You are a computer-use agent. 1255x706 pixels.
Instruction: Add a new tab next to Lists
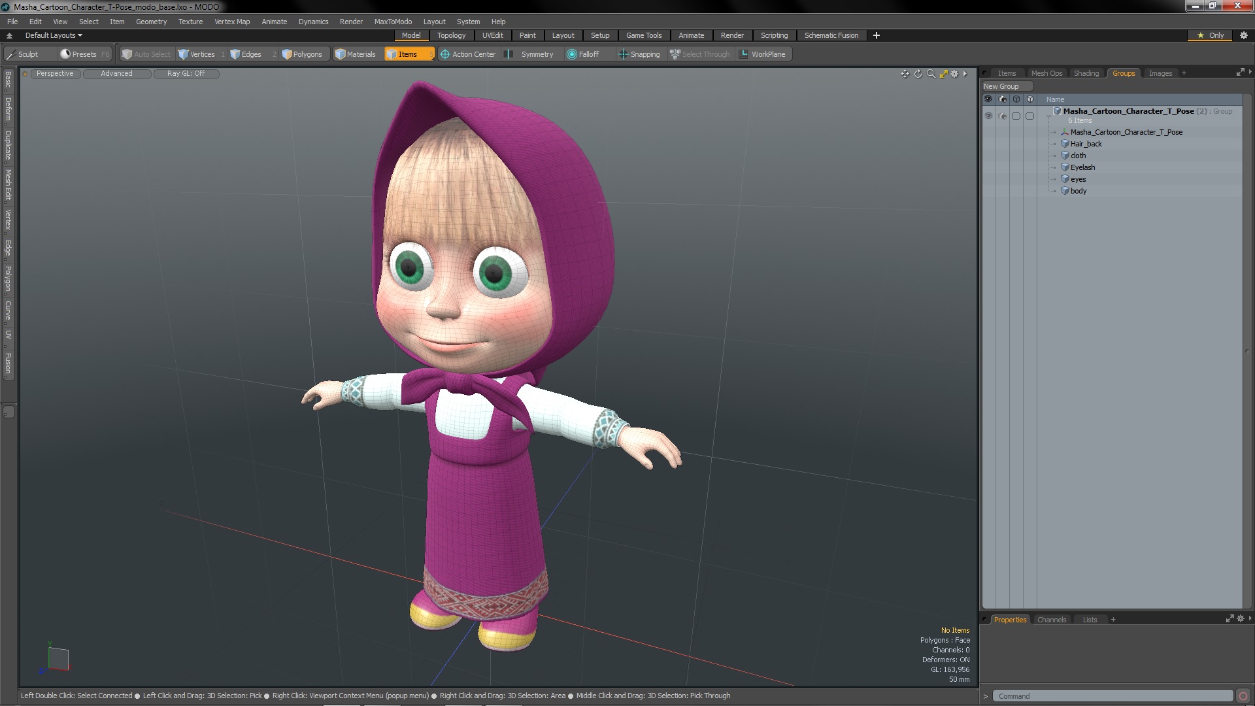pos(1113,620)
